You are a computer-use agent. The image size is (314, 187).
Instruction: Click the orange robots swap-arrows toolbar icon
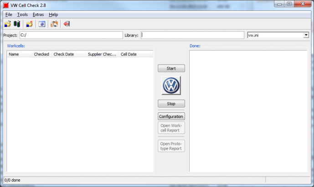[54, 24]
